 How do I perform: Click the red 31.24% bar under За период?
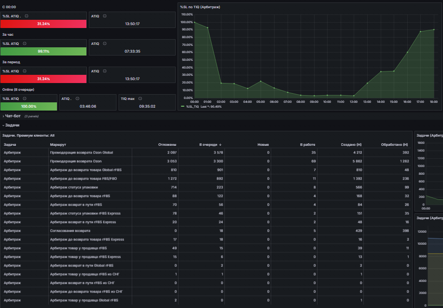point(43,79)
